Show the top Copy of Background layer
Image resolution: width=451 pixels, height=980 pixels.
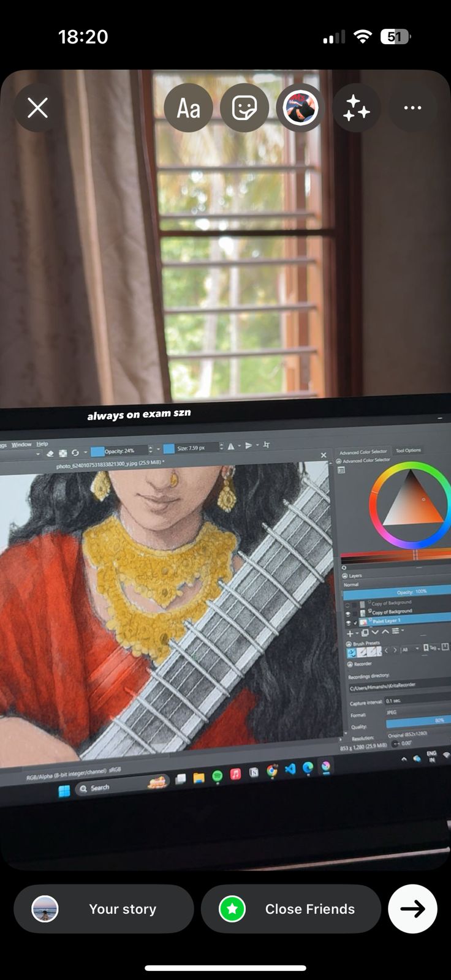pos(347,605)
